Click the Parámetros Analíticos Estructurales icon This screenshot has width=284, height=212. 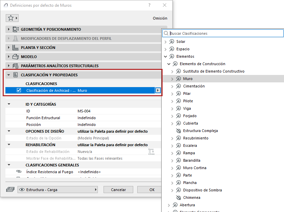pyautogui.click(x=16, y=65)
